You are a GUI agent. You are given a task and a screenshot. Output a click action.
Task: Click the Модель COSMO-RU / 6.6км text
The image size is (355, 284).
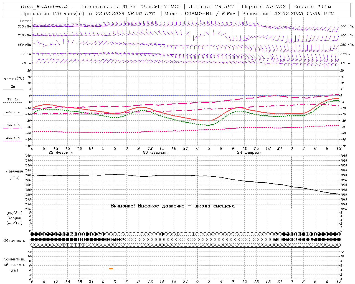pyautogui.click(x=200, y=14)
